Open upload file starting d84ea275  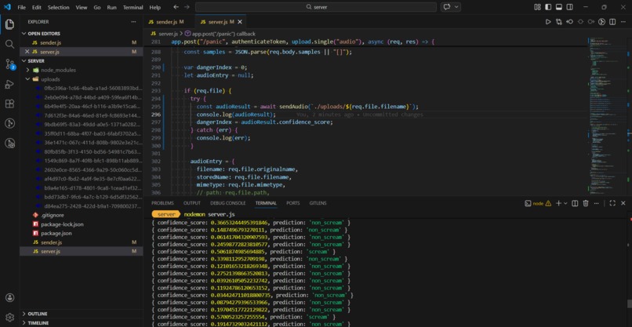[81, 206]
